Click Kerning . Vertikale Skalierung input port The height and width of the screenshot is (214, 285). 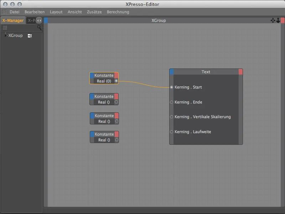(171, 117)
